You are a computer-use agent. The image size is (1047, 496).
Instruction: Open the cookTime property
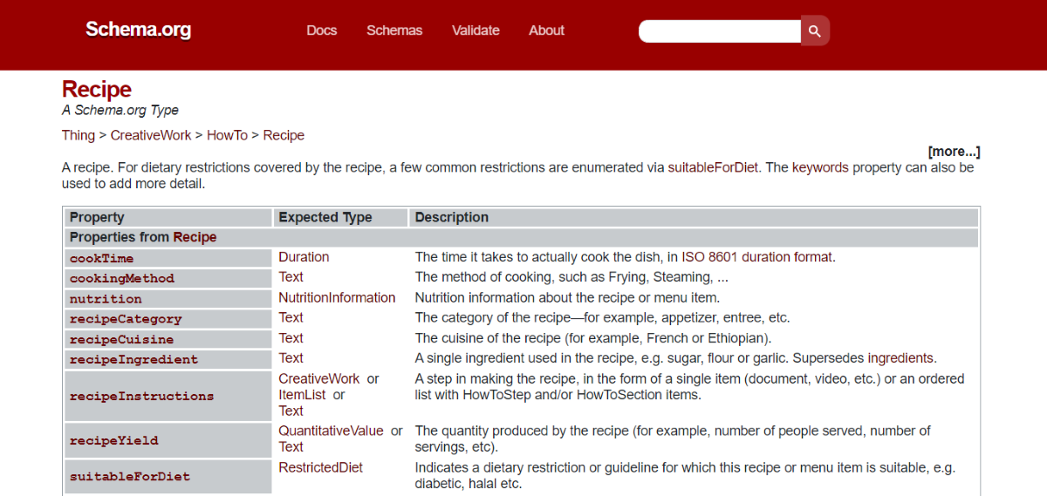click(x=101, y=258)
